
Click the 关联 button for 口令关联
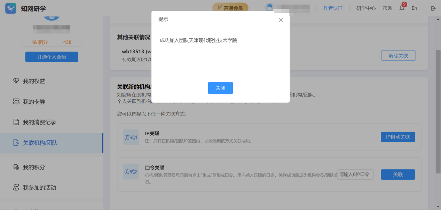tap(398, 174)
